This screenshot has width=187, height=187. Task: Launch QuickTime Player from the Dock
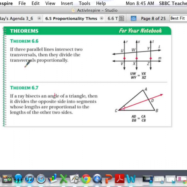point(97,179)
